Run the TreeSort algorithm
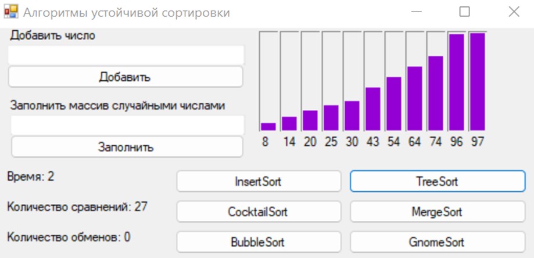 coord(438,181)
